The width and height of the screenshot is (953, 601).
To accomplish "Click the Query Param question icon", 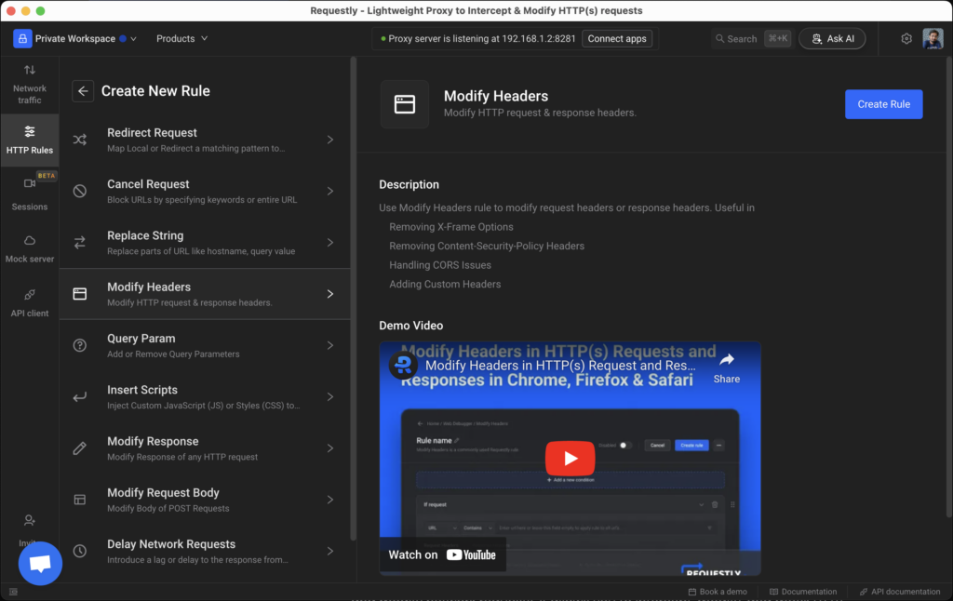I will pos(80,345).
